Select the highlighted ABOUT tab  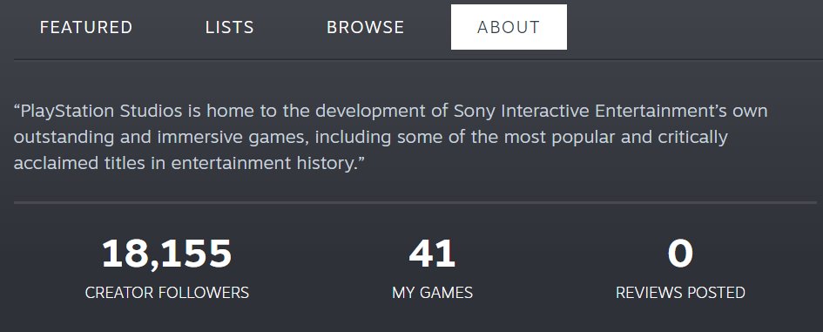(509, 27)
